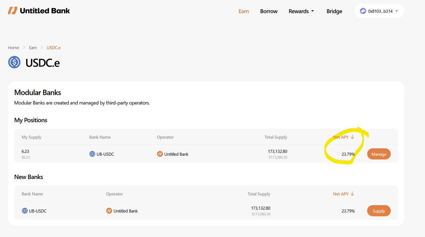Click USDC.e in the breadcrumb
Screen dimensions: 425x237
tap(53, 48)
